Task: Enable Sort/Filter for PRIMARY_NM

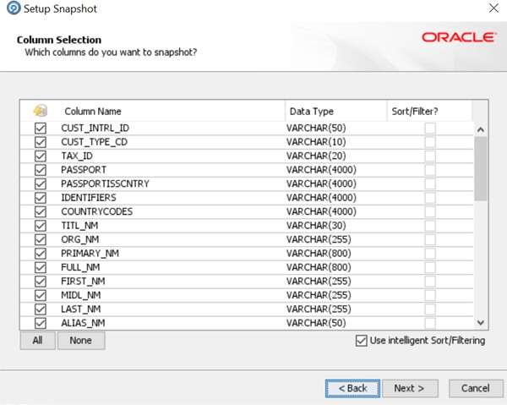Action: [x=430, y=254]
